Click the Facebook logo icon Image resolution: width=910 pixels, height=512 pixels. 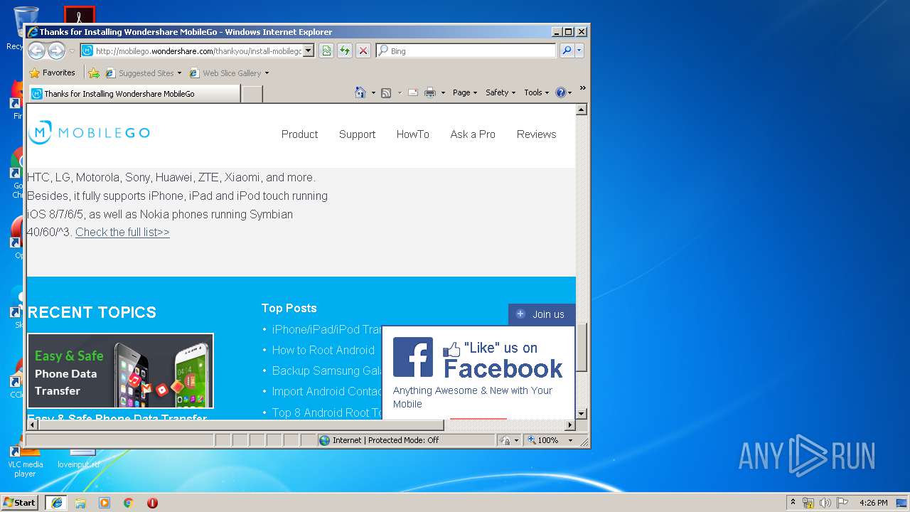[x=413, y=357]
